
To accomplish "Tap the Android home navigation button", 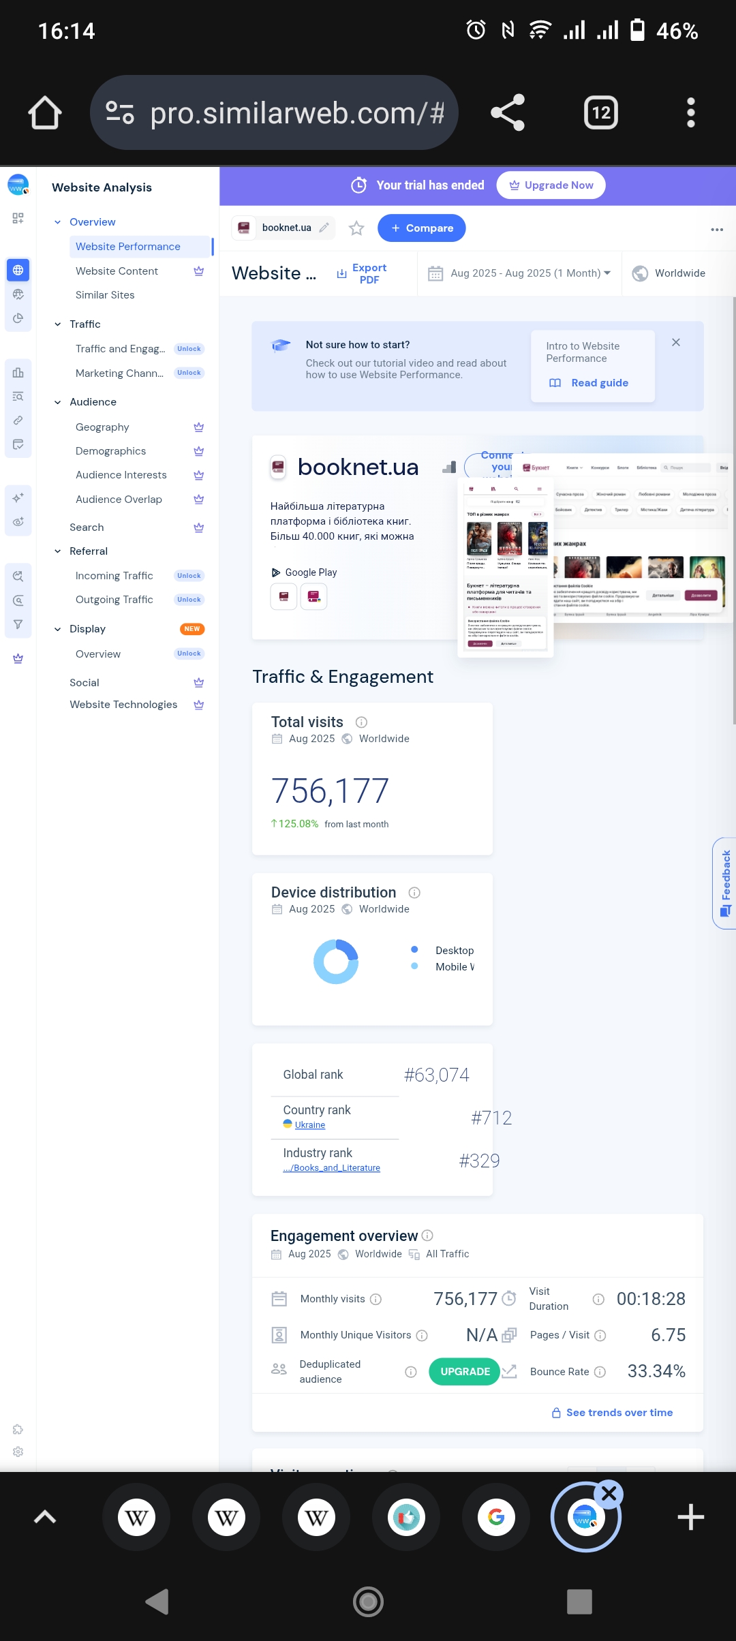I will (368, 1601).
